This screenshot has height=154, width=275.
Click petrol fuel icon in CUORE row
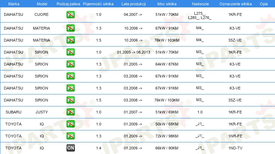coord(70,14)
